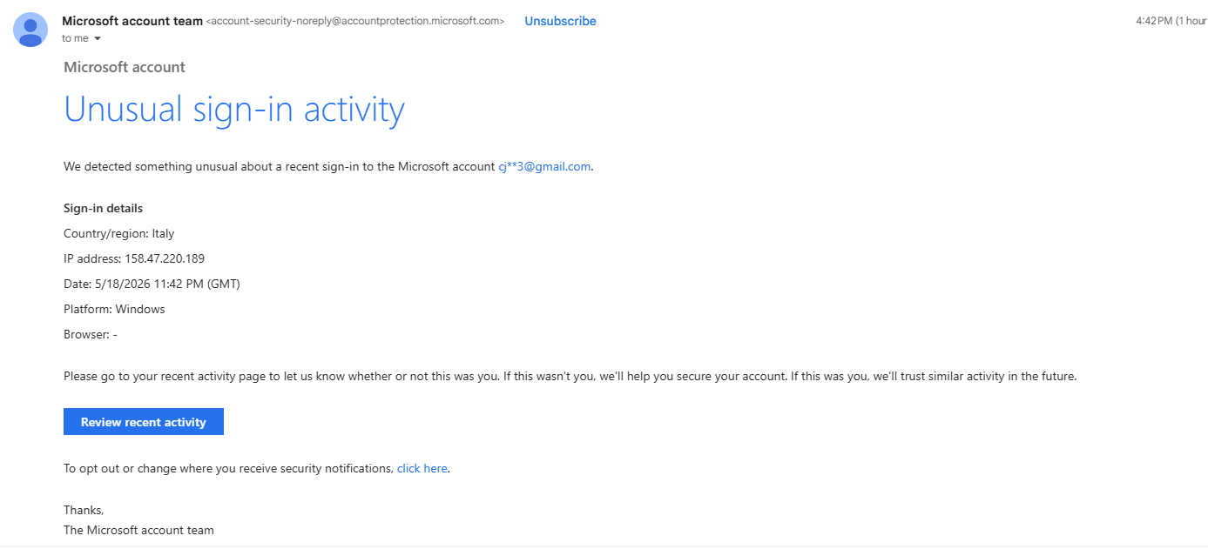1208x549 pixels.
Task: Click the "Sign-in details" label
Action: coord(103,208)
